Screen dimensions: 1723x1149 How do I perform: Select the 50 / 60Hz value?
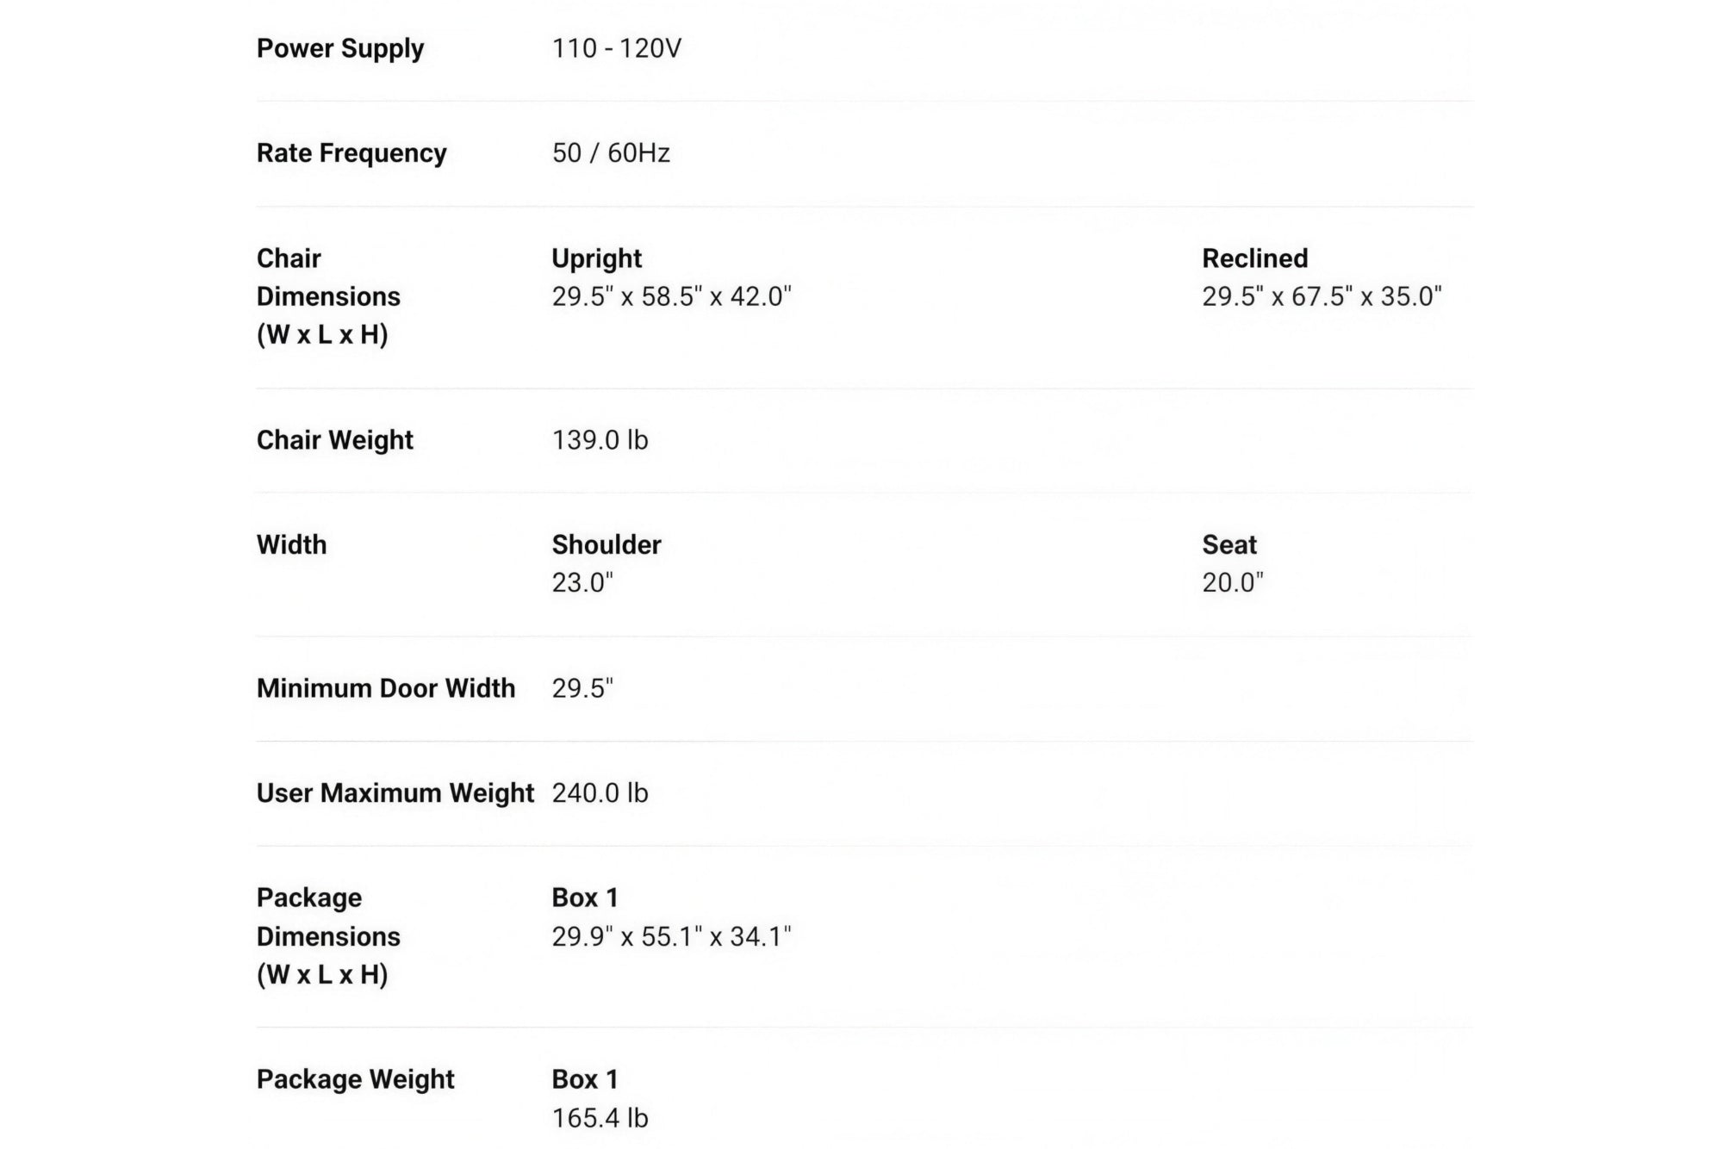[x=611, y=153]
